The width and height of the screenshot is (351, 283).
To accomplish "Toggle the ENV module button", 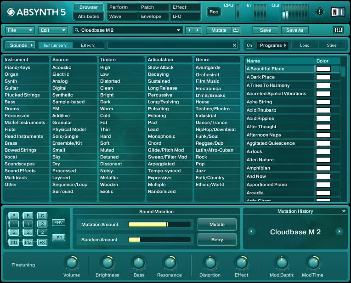I will (x=58, y=223).
